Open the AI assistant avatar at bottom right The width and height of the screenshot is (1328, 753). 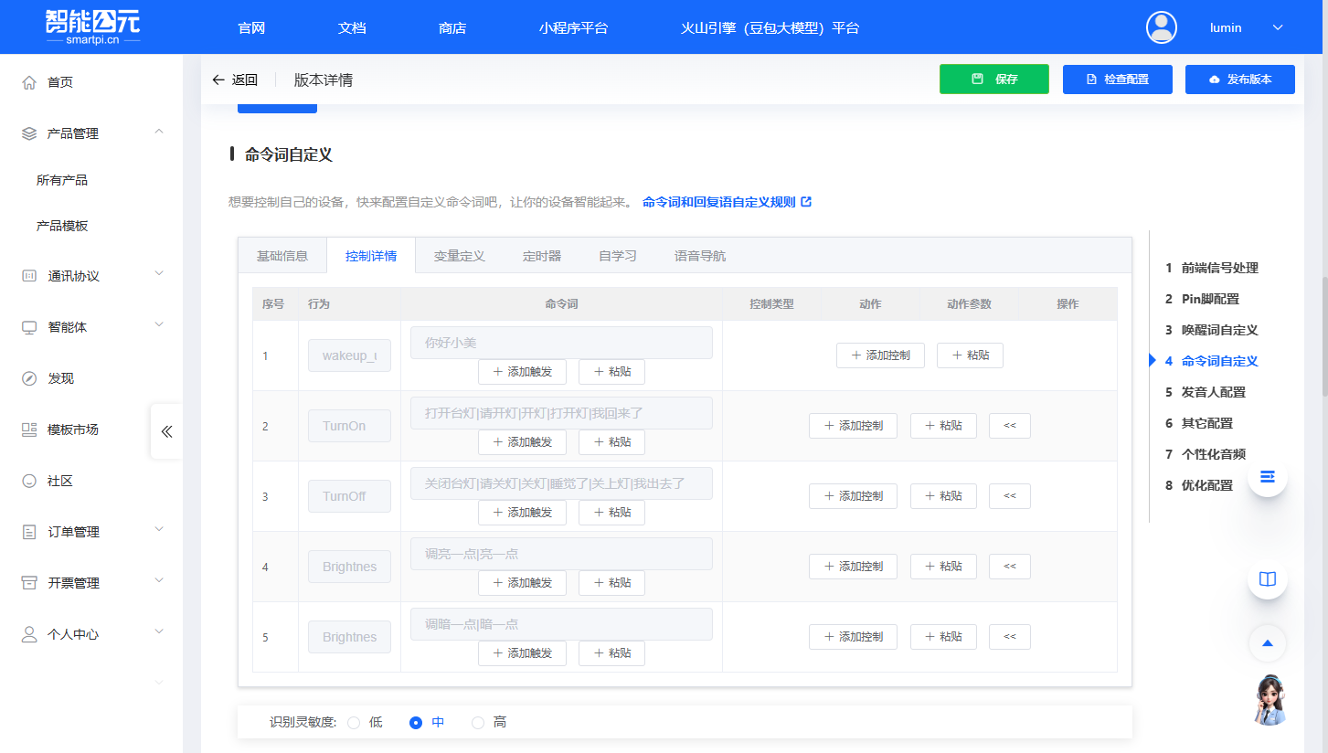[x=1270, y=702]
